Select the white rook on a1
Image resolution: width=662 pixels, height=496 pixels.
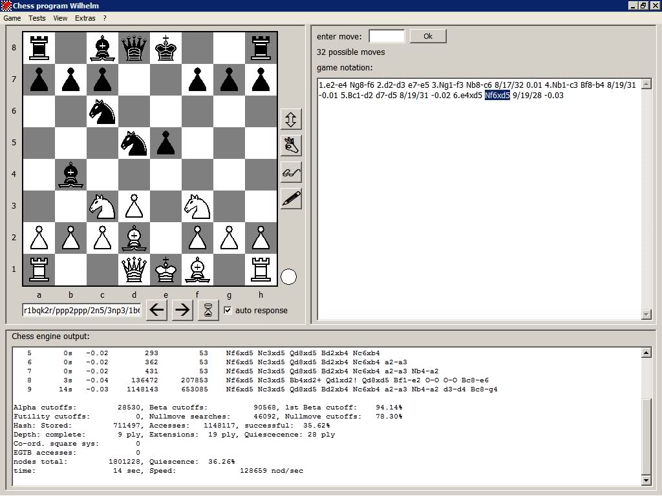point(39,269)
